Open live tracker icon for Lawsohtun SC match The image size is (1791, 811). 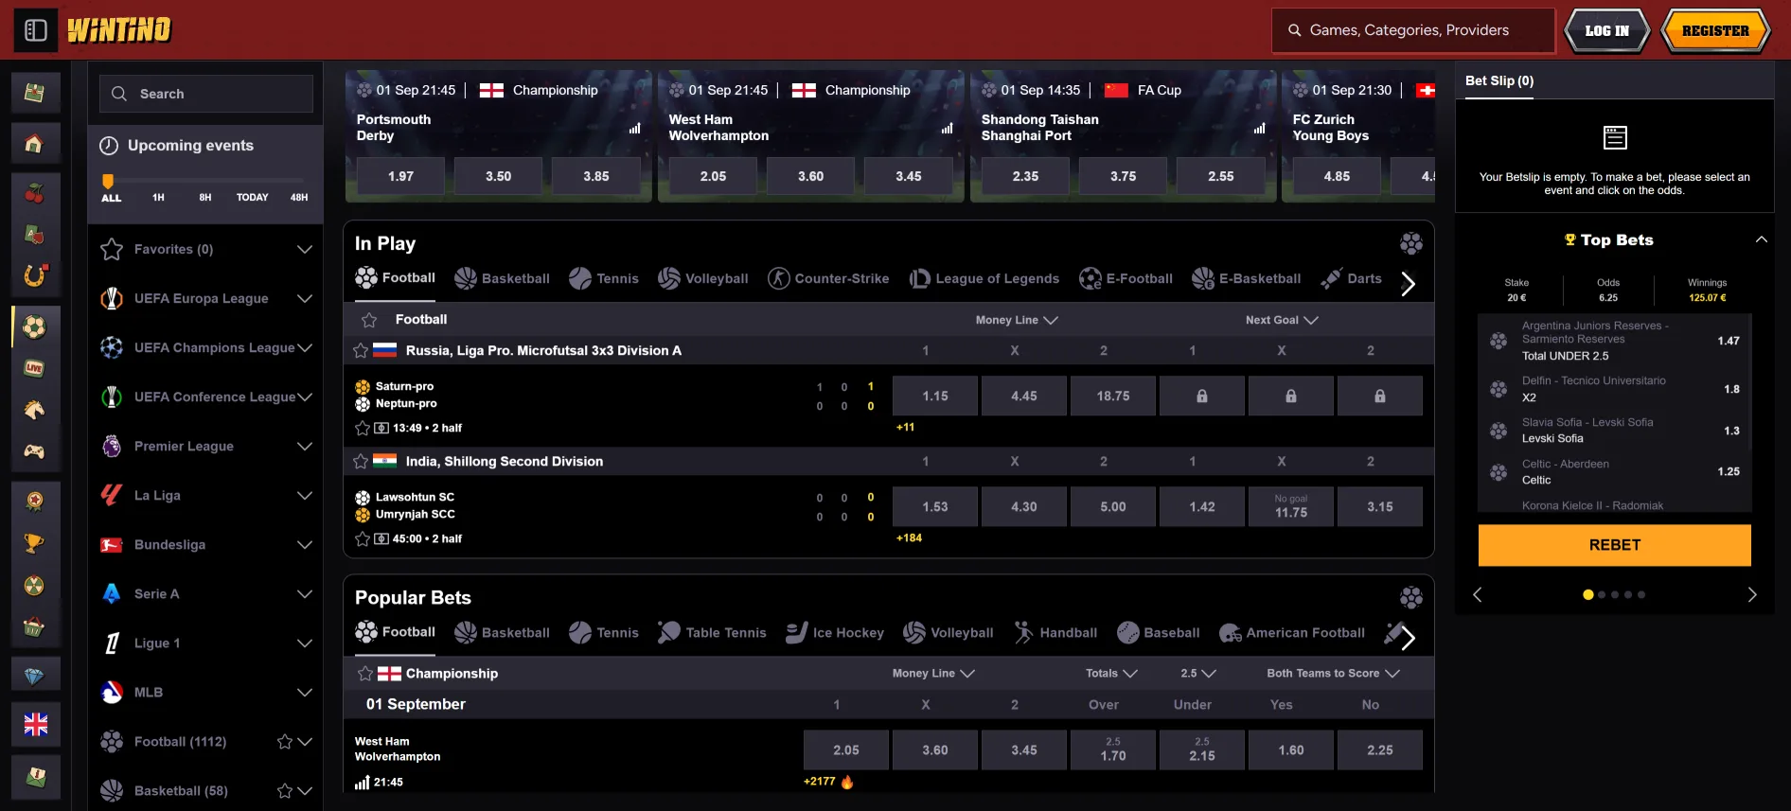click(x=381, y=538)
